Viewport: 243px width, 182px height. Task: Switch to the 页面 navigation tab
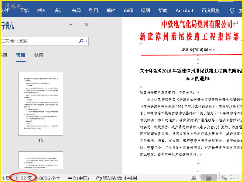coord(21,56)
